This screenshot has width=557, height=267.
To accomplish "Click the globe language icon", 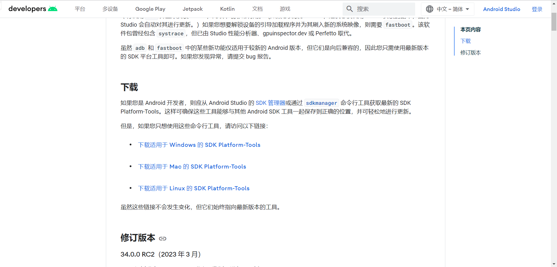I will point(429,9).
